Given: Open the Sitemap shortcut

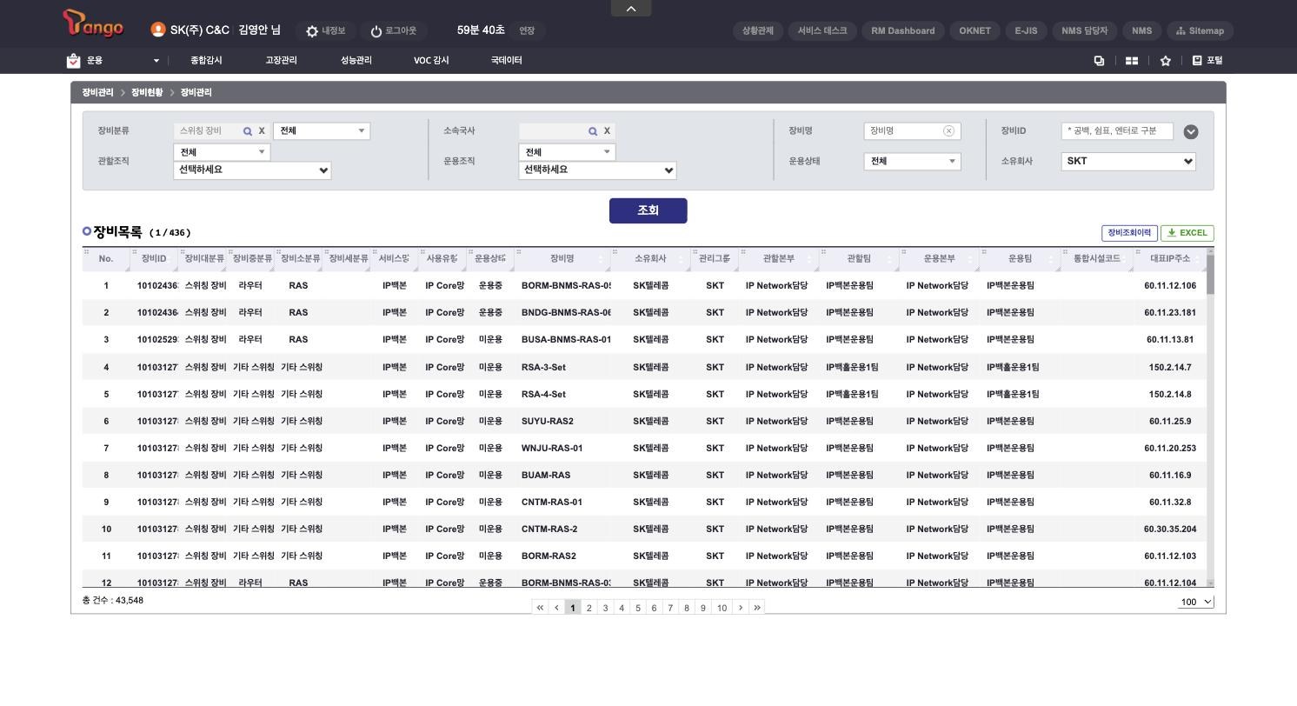Looking at the screenshot, I should coord(1200,30).
